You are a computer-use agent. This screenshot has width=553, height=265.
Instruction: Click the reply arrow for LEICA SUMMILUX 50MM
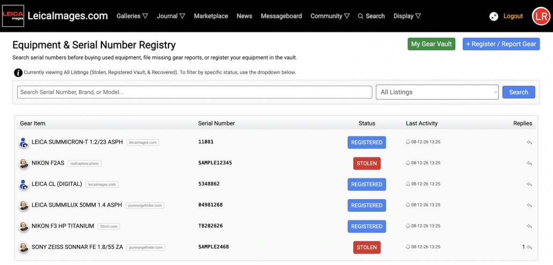coord(529,205)
